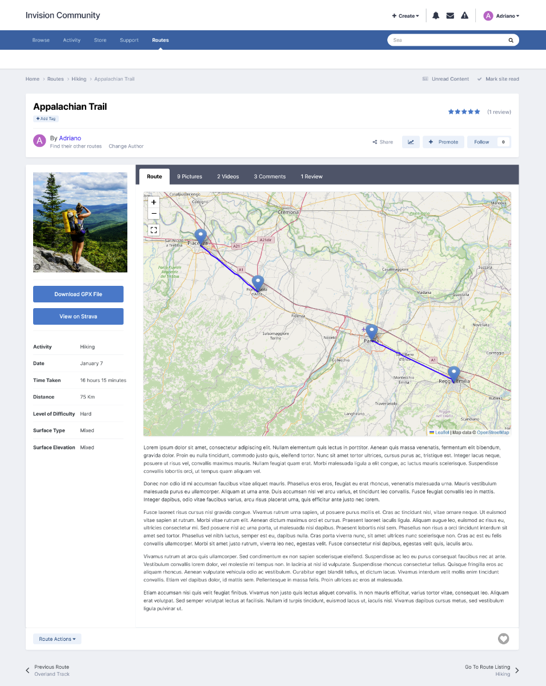Image resolution: width=546 pixels, height=686 pixels.
Task: Go to Previous Route Overland Track
Action: tap(48, 671)
